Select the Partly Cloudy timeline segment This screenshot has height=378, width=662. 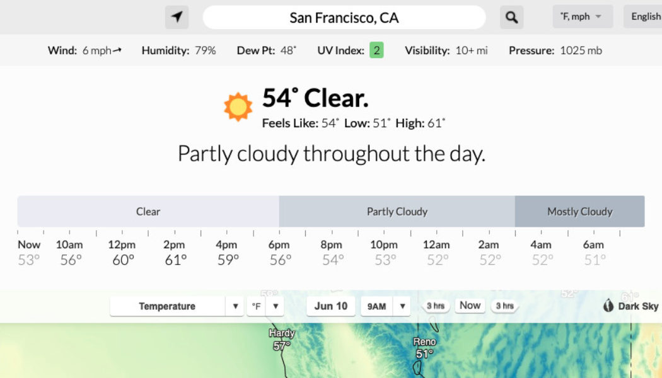click(x=397, y=211)
